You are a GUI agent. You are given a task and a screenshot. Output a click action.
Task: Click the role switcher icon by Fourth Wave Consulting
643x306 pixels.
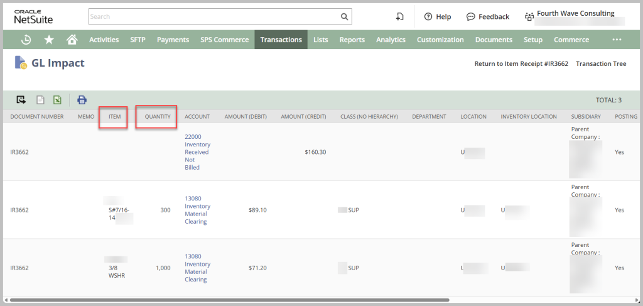[x=529, y=16]
